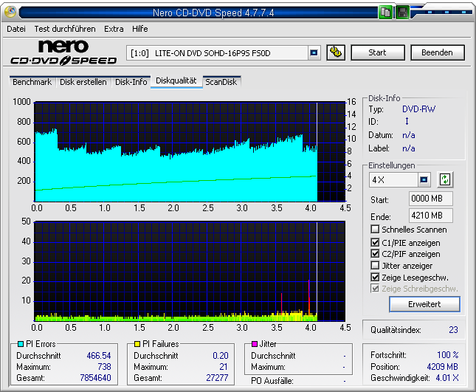476x392 pixels.
Task: Click the drive options icon beside Start
Action: [336, 52]
